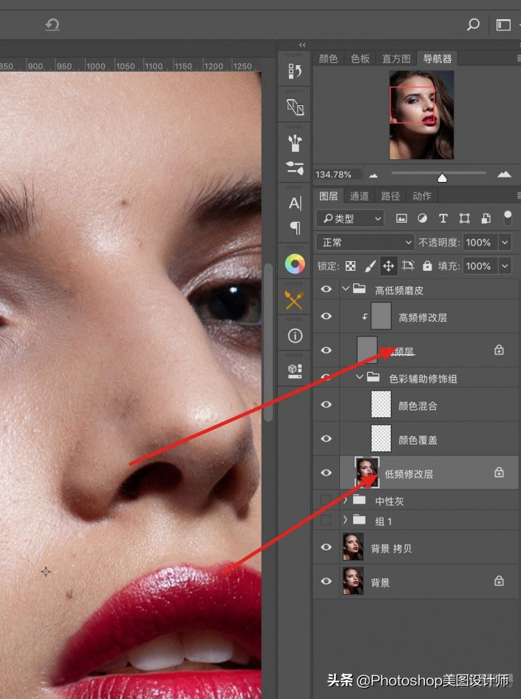
Task: Click the search magnifier icon
Action: [x=473, y=25]
